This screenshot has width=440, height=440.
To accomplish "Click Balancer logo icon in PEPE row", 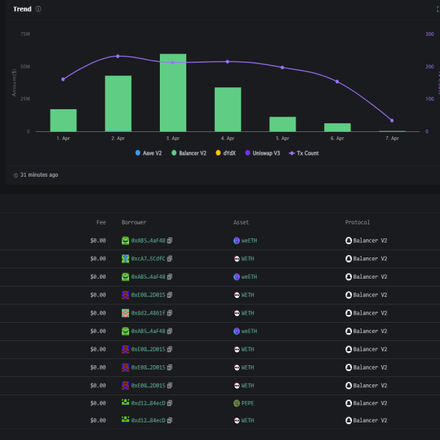I will (348, 403).
